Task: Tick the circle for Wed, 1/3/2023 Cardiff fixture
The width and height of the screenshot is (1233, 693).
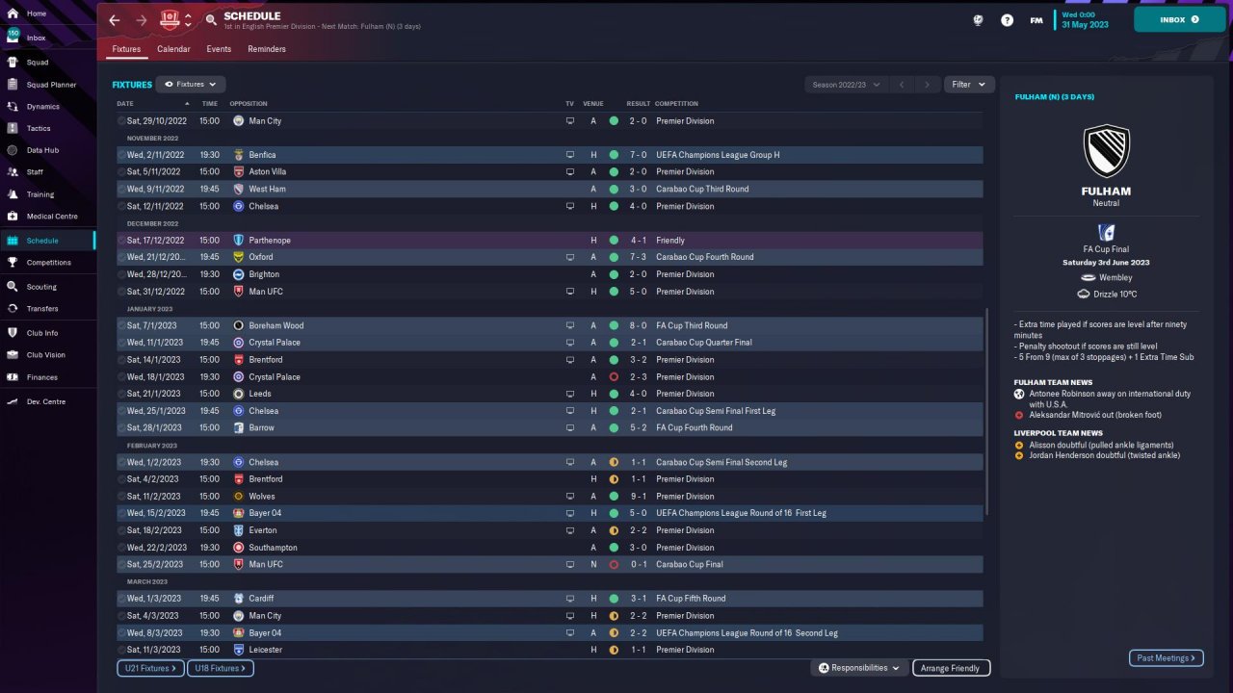Action: pos(122,599)
